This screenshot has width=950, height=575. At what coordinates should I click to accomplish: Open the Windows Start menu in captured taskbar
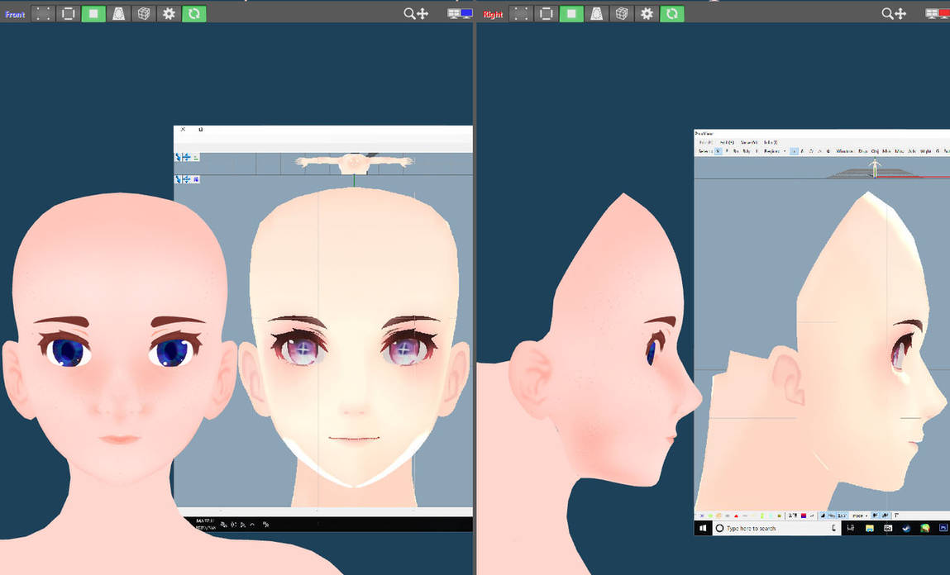(703, 529)
